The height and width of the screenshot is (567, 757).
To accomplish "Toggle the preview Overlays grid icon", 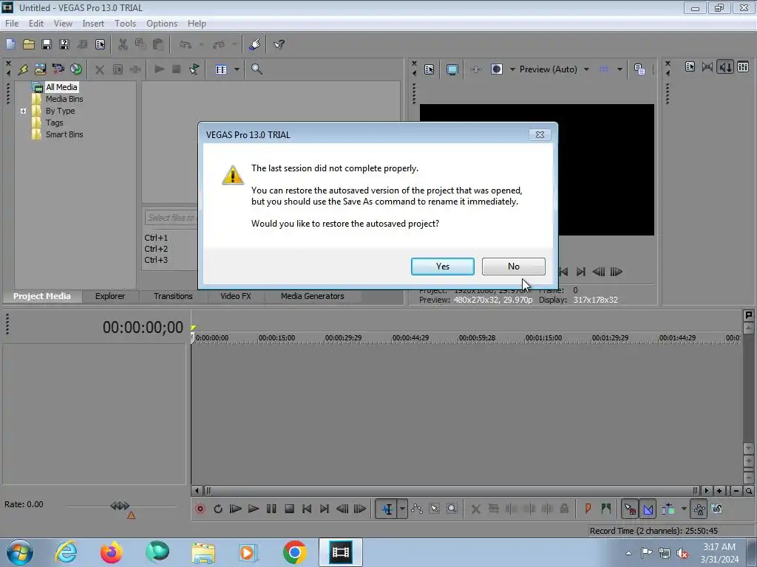I will click(603, 69).
